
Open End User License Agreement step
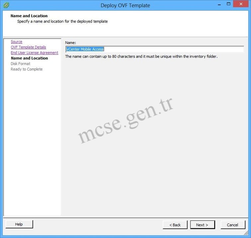pyautogui.click(x=35, y=53)
